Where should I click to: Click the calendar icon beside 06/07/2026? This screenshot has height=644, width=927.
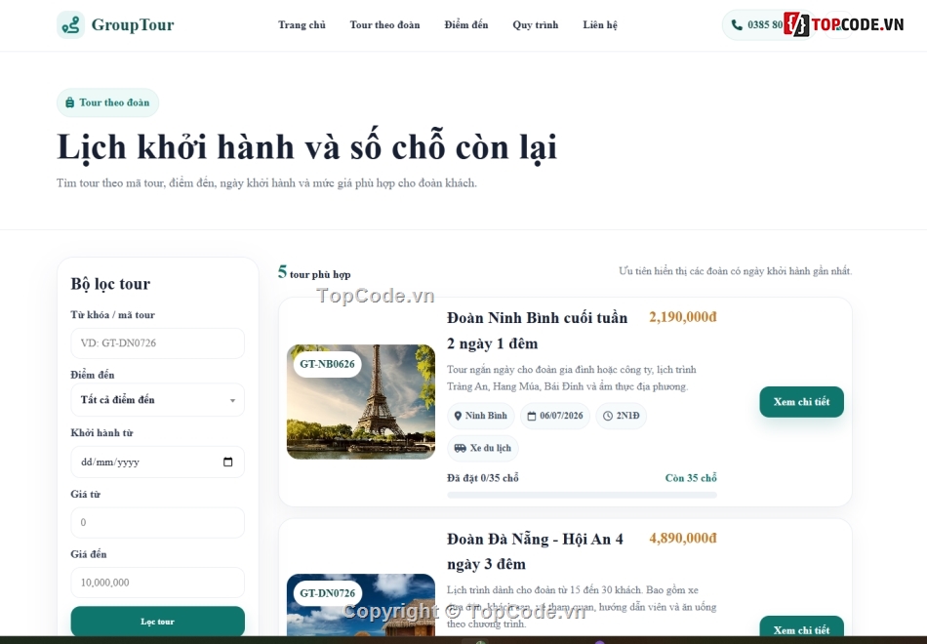click(532, 416)
